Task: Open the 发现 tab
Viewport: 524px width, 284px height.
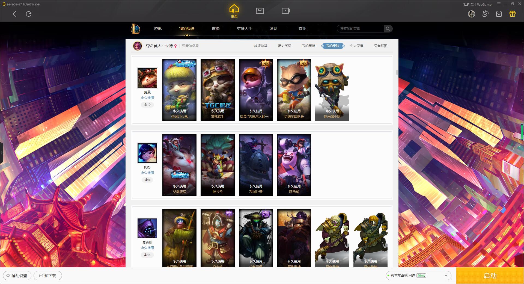Action: [273, 29]
